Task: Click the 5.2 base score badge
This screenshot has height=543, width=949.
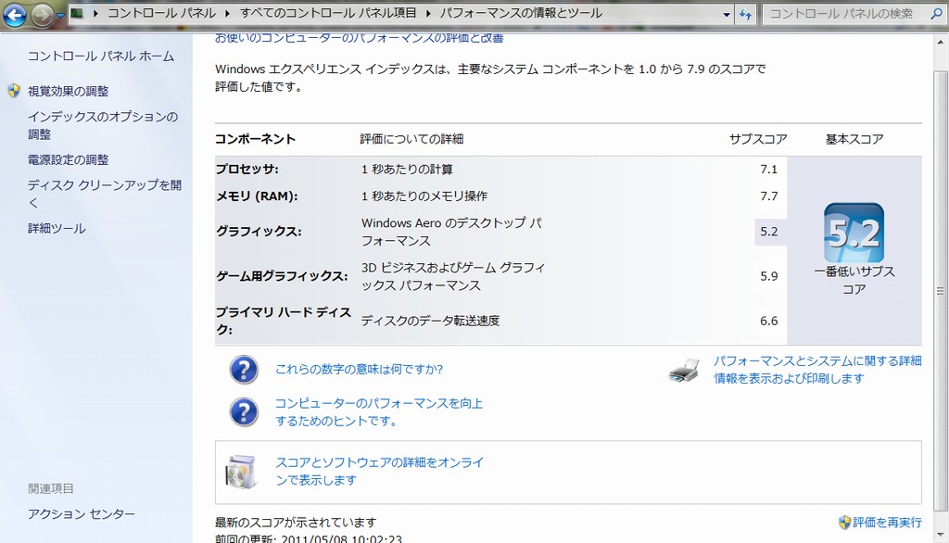Action: [854, 234]
